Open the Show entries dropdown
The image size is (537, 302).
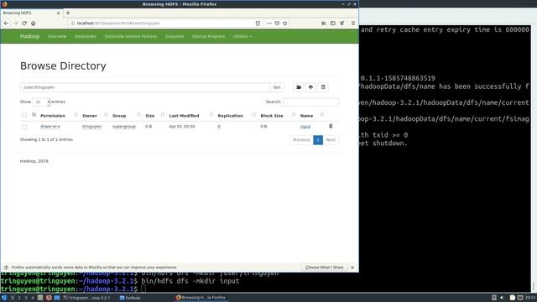pyautogui.click(x=41, y=102)
